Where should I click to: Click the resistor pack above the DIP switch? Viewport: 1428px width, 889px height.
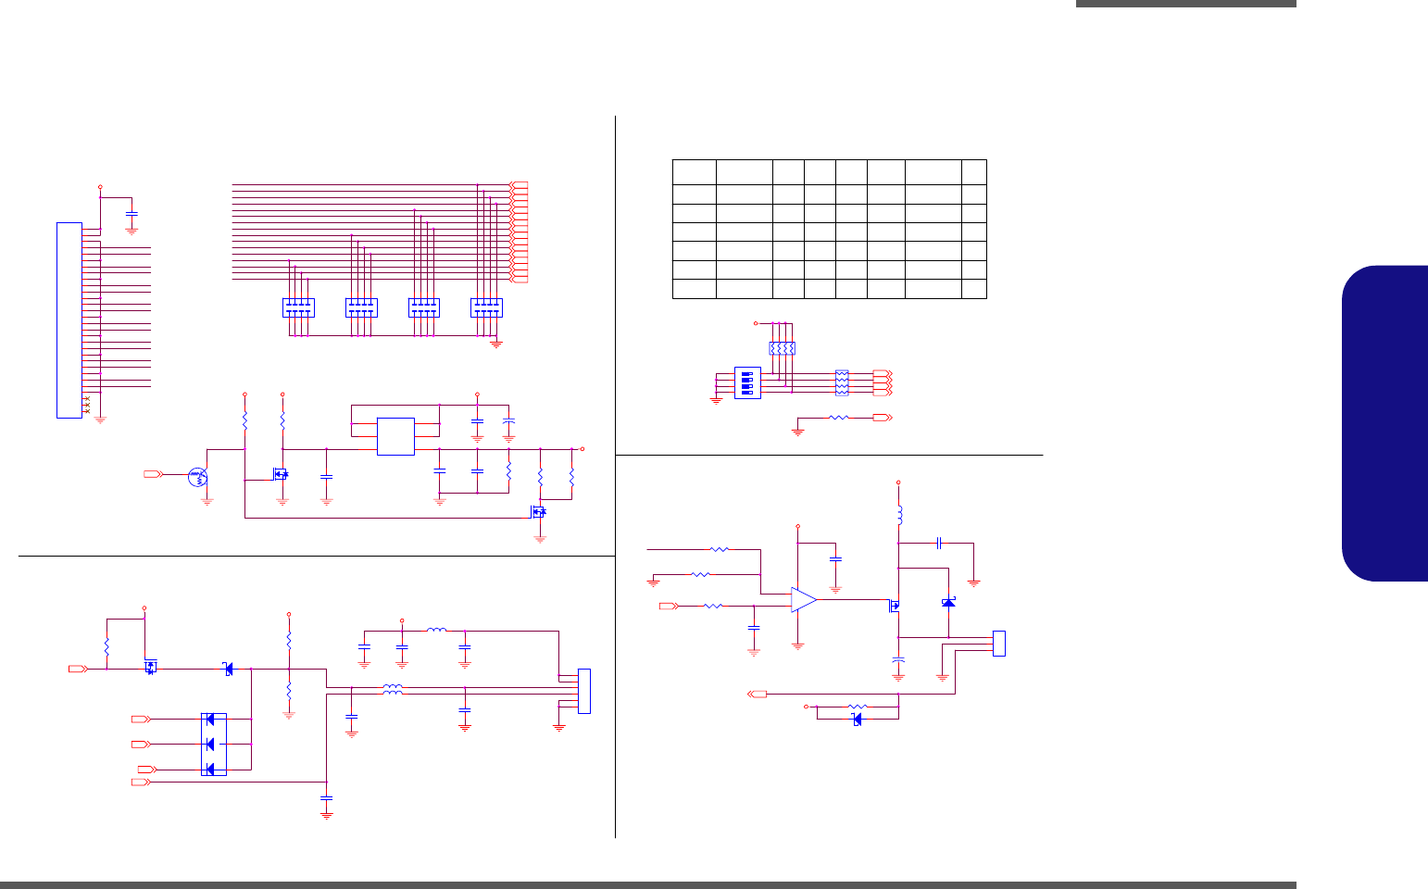(x=783, y=349)
